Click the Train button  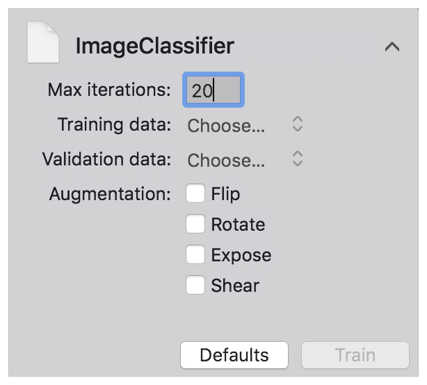[x=355, y=355]
